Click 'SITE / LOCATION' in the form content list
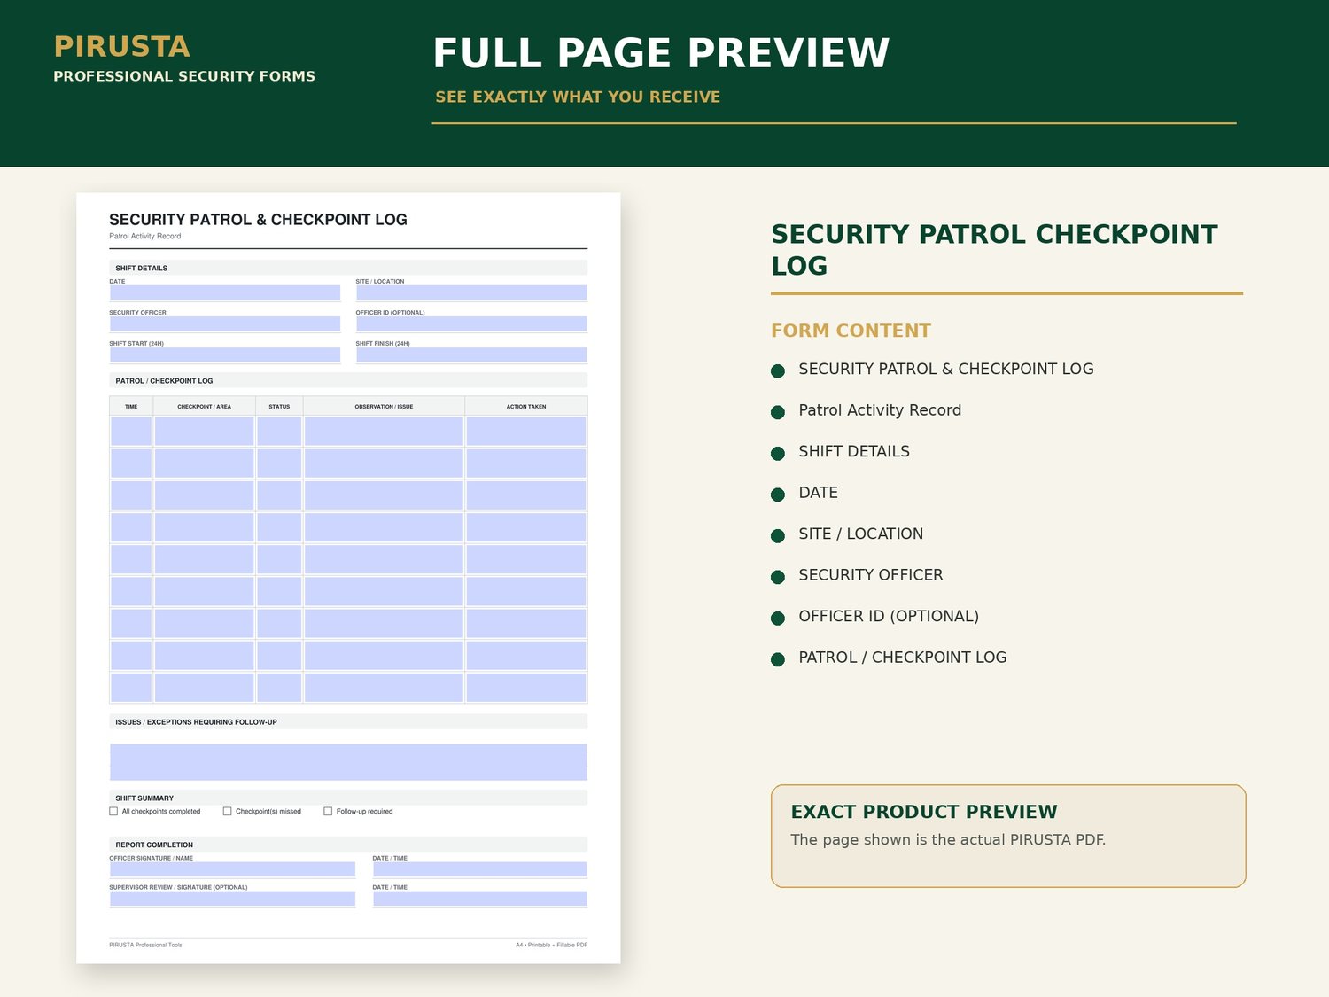This screenshot has width=1329, height=997. (860, 534)
